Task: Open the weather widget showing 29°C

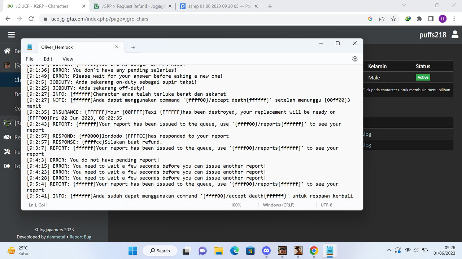Action: (18, 250)
